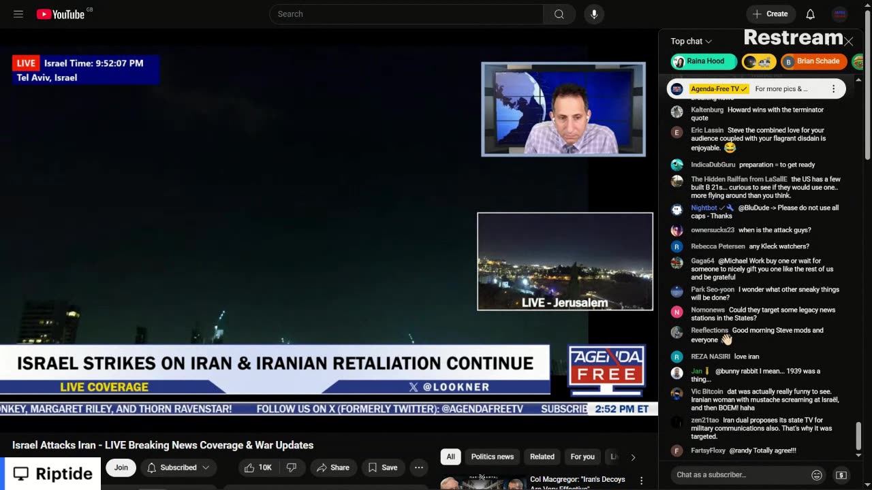The height and width of the screenshot is (490, 872).
Task: Click the video title text
Action: tap(163, 445)
